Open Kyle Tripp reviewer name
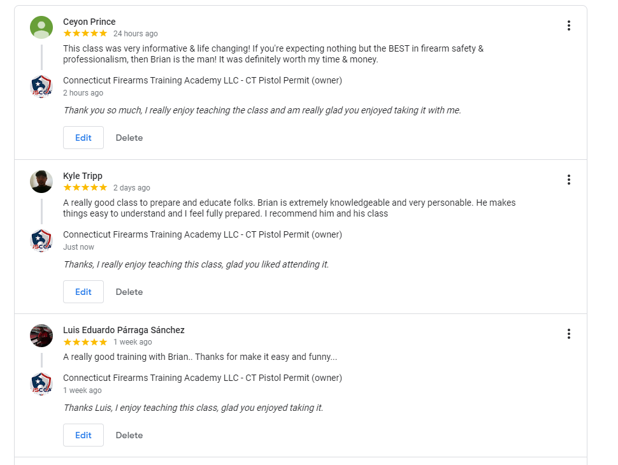Screen dimensions: 618x465 click(x=83, y=176)
